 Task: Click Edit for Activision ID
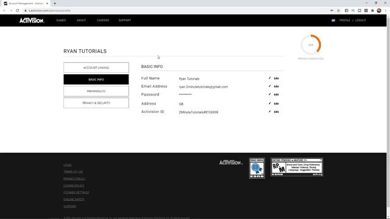point(276,112)
